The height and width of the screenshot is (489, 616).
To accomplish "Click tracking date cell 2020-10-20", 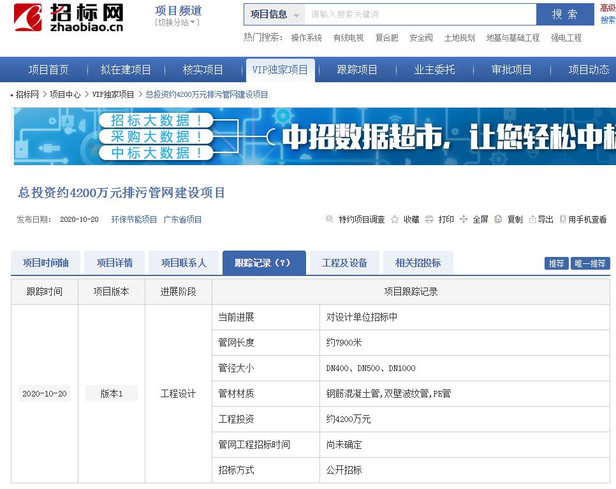I will [45, 393].
